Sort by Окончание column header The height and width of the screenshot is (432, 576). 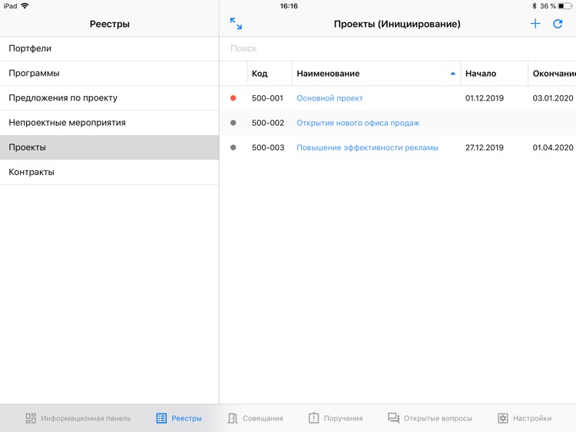click(552, 74)
